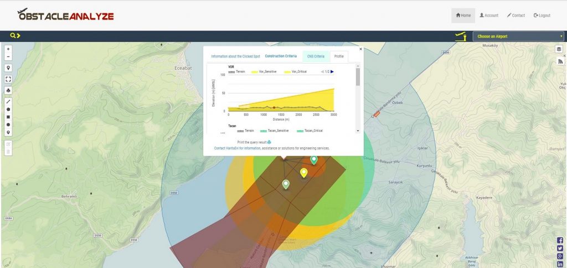
Task: Toggle Vor_Critical series in chart legend
Action: coord(295,71)
